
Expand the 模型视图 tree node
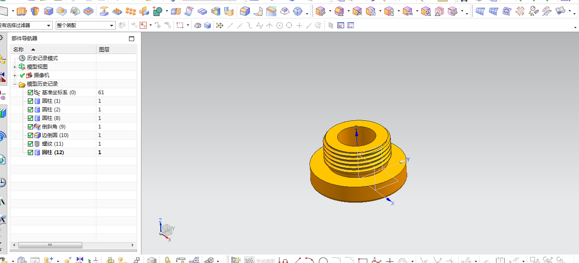(15, 67)
